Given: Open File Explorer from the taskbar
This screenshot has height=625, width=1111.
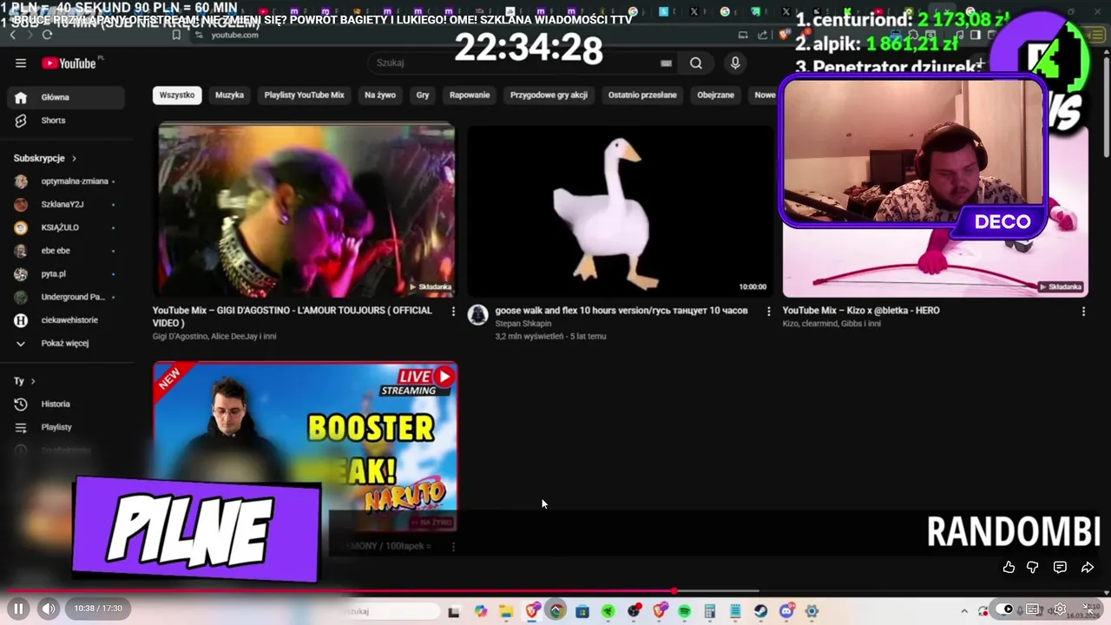Looking at the screenshot, I should [506, 611].
